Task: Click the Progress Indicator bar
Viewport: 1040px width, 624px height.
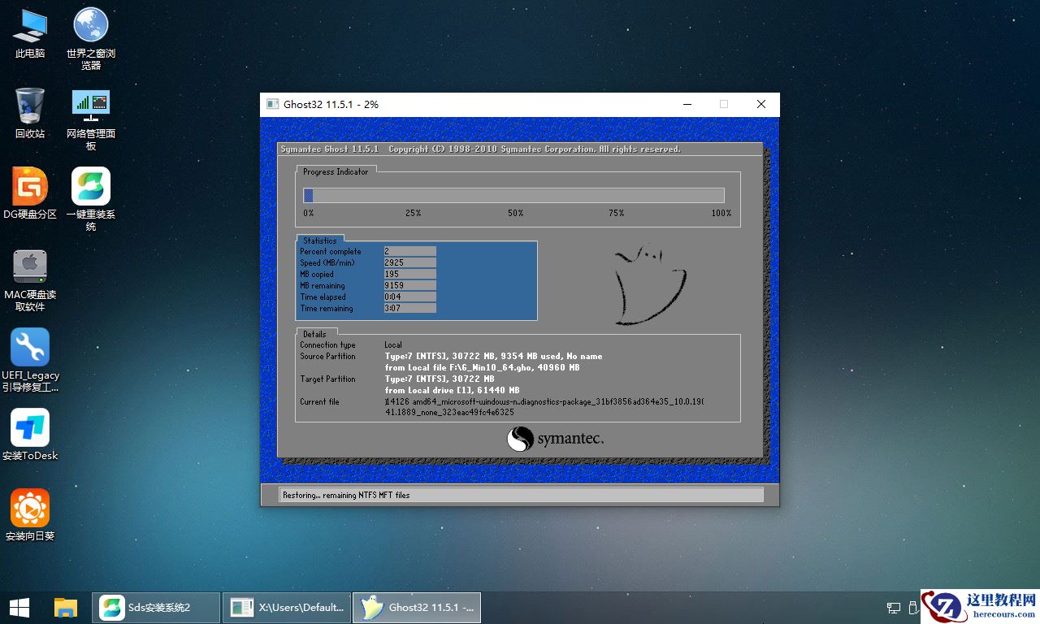Action: [x=513, y=195]
